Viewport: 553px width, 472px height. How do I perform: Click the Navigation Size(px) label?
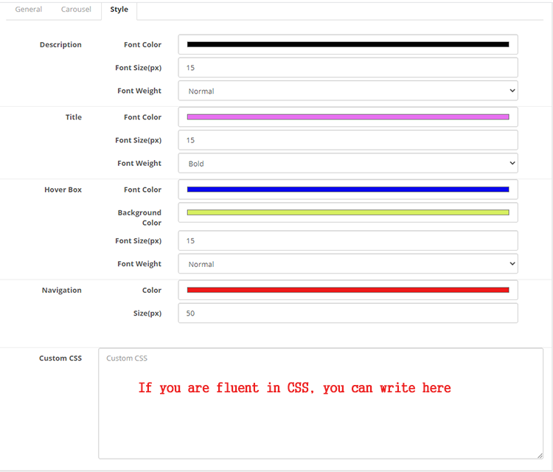pos(147,313)
